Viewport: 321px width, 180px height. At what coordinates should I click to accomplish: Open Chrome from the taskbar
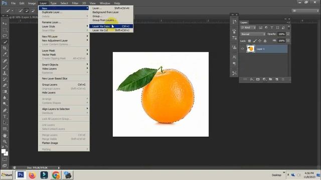click(56, 175)
